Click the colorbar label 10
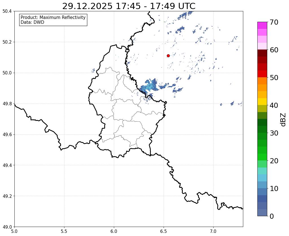The height and width of the screenshot is (236, 289). click(x=274, y=188)
